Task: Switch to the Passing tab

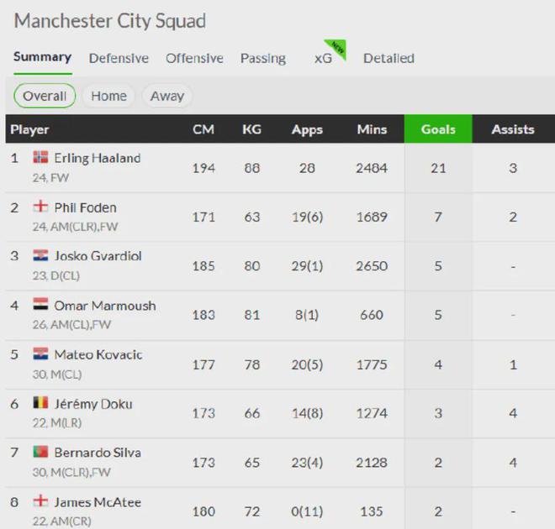Action: click(x=263, y=58)
